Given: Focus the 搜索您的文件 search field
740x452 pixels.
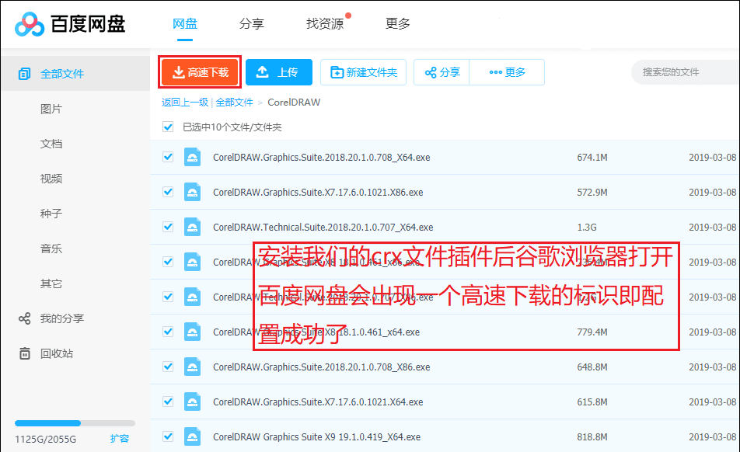Looking at the screenshot, I should point(686,72).
